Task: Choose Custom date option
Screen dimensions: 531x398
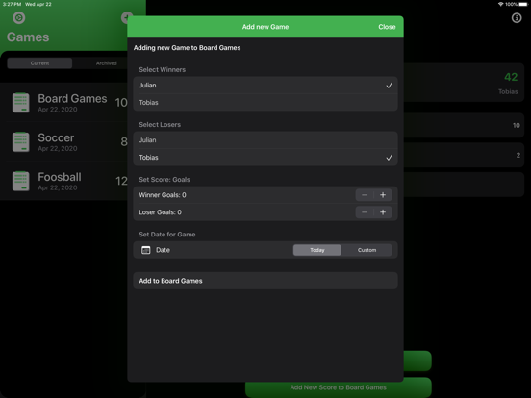Action: pos(367,250)
